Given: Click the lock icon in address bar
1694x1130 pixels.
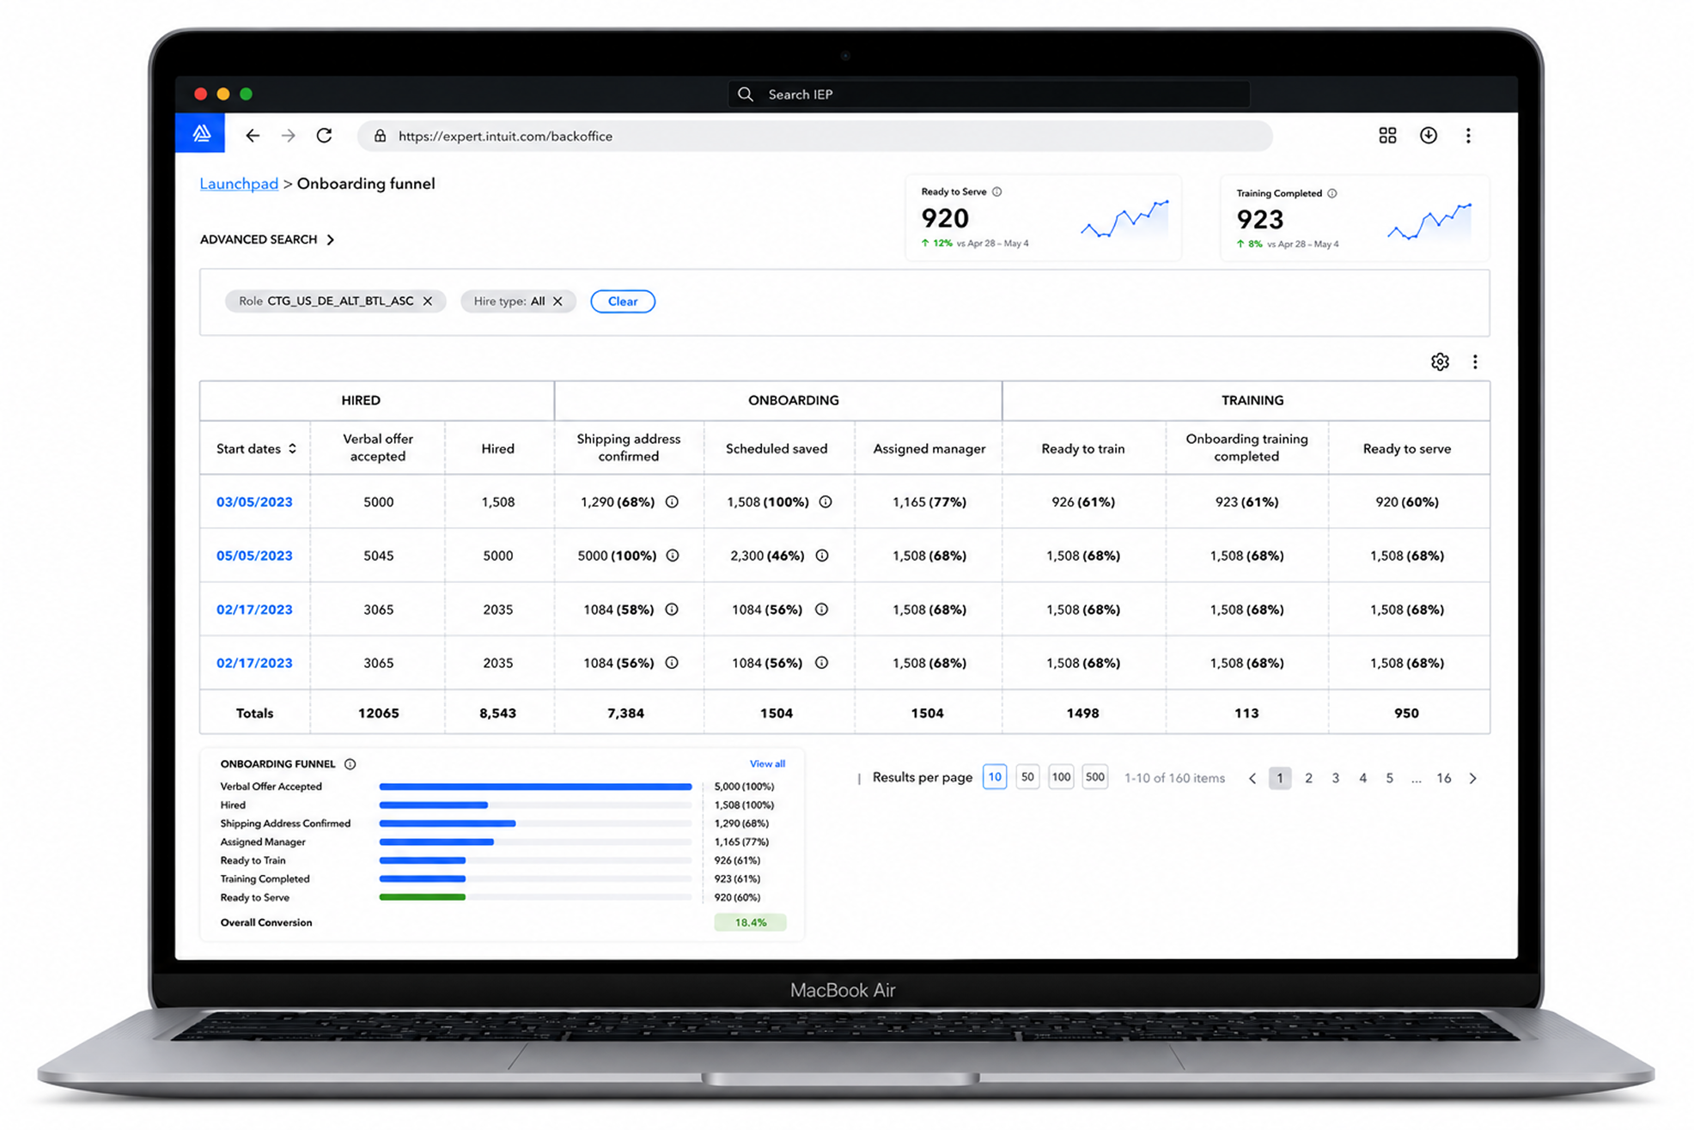Looking at the screenshot, I should click(380, 136).
